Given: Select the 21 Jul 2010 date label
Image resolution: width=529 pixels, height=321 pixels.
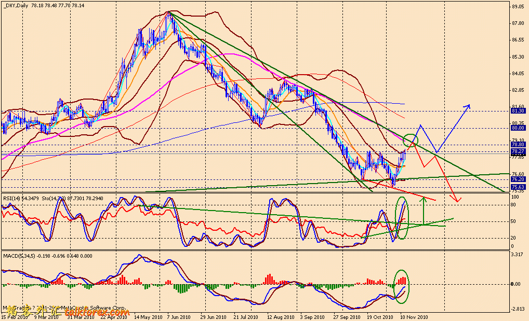Looking at the screenshot, I should point(246,317).
